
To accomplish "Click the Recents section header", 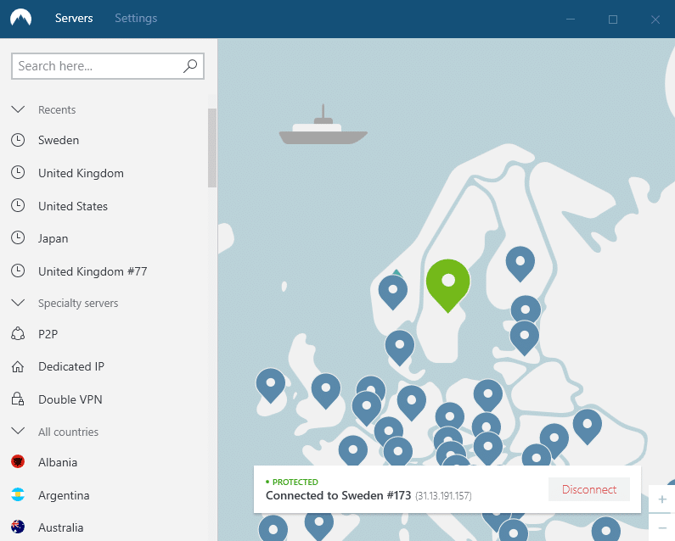I will coord(57,109).
